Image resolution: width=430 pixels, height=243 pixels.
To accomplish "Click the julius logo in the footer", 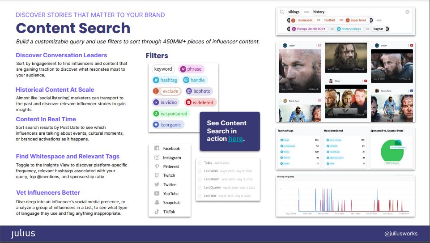I will click(x=23, y=234).
